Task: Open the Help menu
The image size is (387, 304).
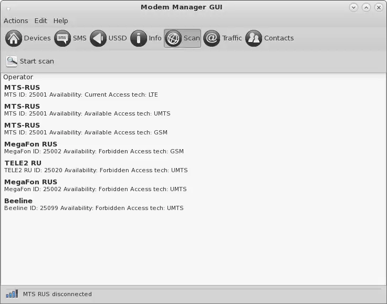Action: click(x=61, y=20)
